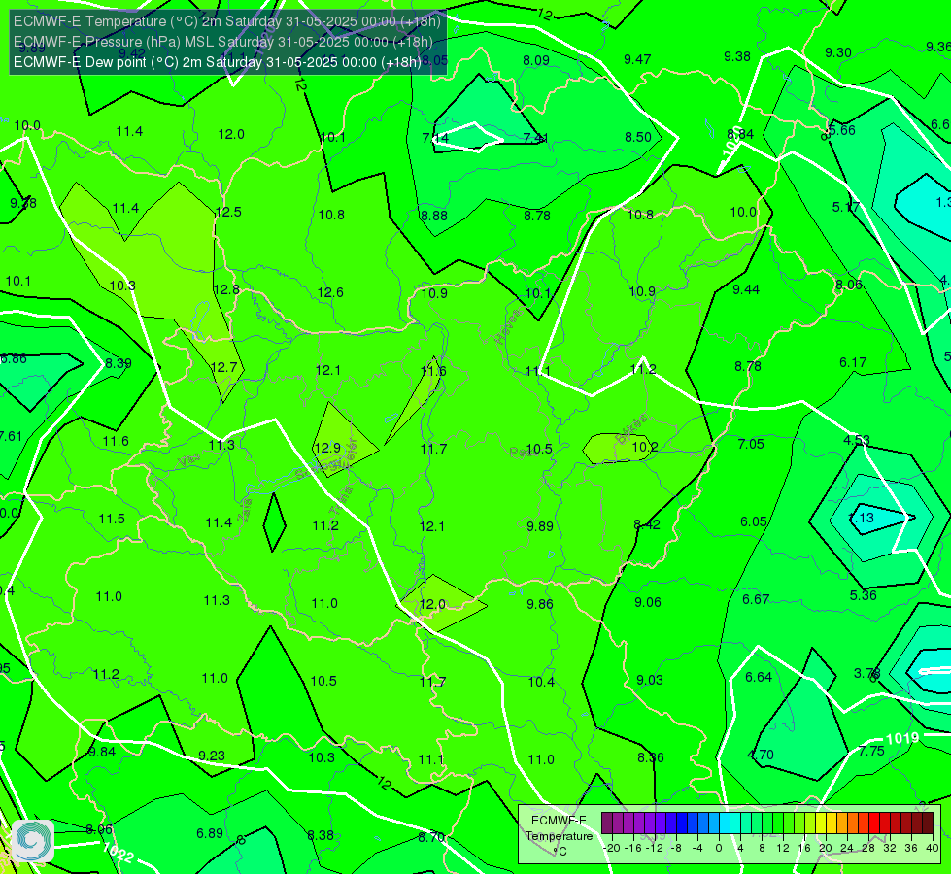
Task: Click the 9.86 value on the map
Action: (x=540, y=604)
